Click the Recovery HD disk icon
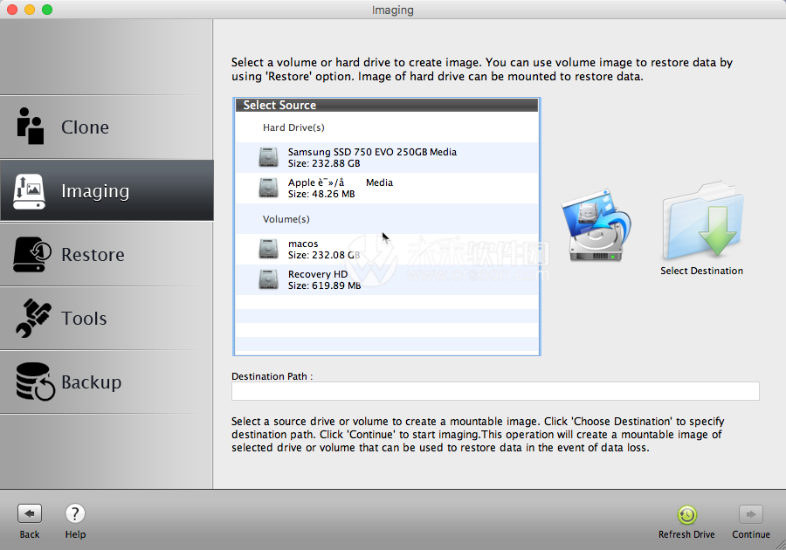 click(x=269, y=279)
